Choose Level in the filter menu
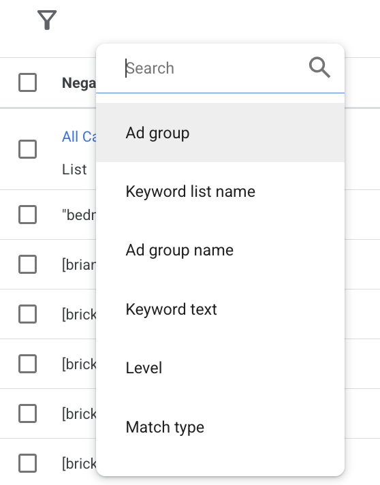 220,368
